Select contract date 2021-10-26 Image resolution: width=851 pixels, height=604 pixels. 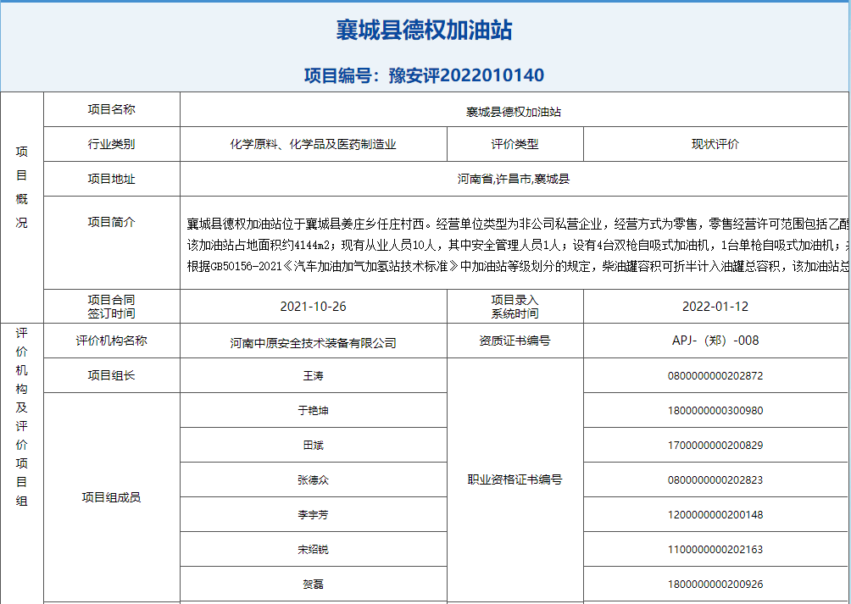313,307
